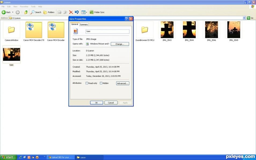Open the Windows Start menu

[9, 157]
